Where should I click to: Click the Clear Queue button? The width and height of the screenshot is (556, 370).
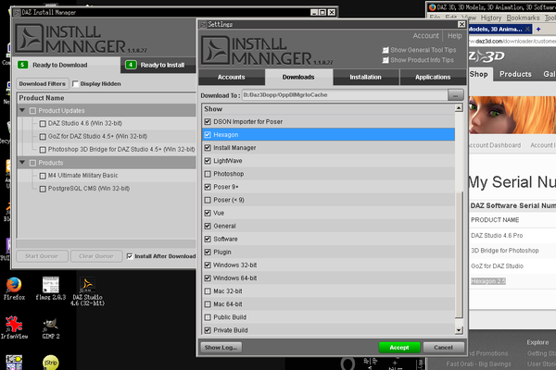coord(96,256)
